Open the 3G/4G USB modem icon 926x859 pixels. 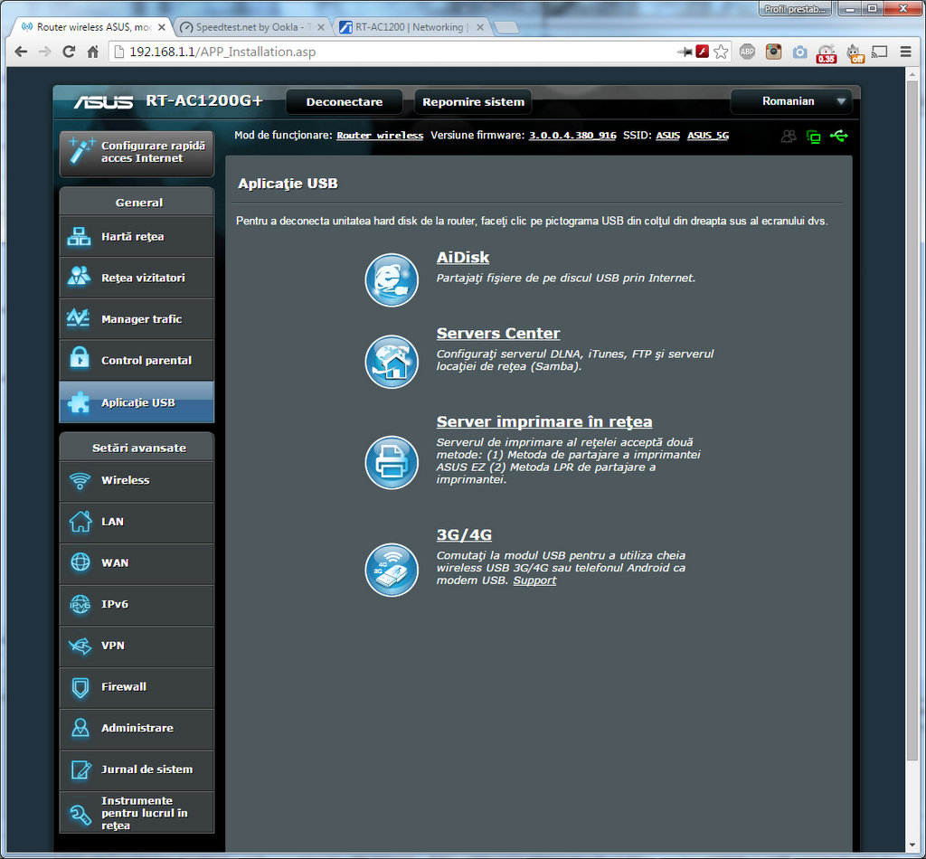point(392,570)
